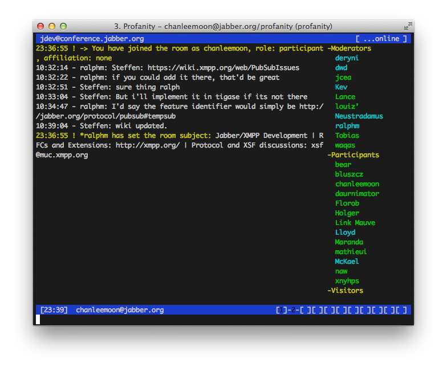Click the online presence status indicator
The height and width of the screenshot is (371, 447).
[x=381, y=39]
